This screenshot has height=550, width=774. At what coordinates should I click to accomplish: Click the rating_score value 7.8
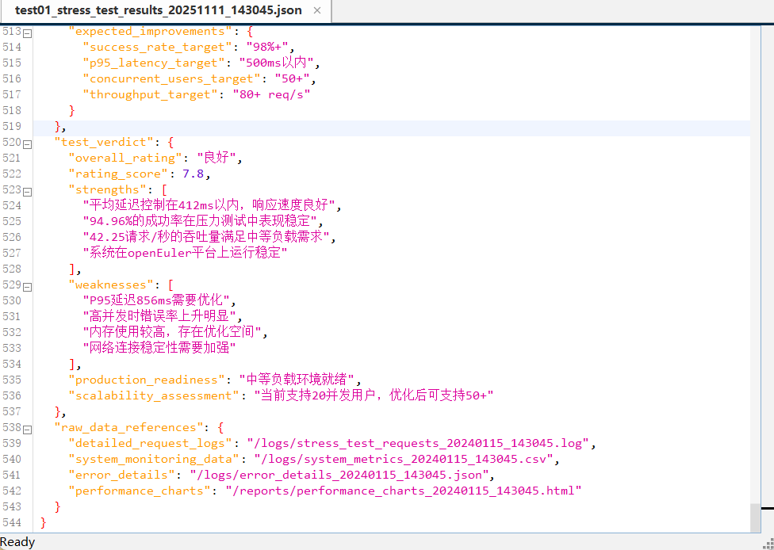coord(193,174)
